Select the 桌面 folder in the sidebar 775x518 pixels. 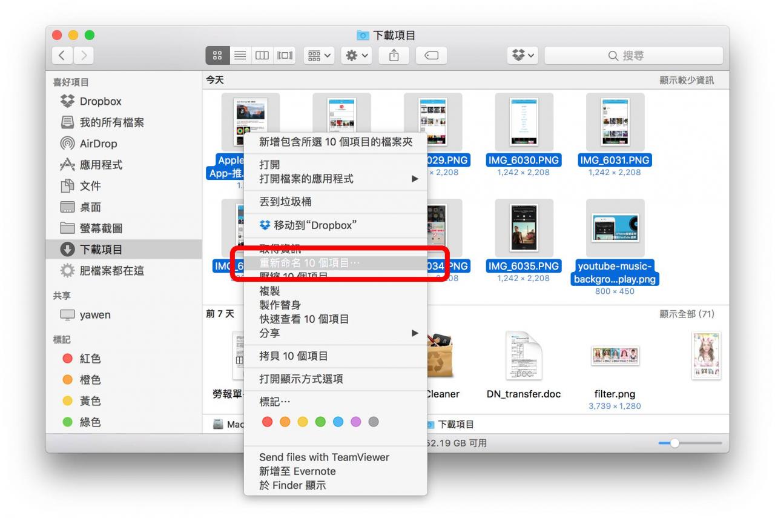coord(90,207)
